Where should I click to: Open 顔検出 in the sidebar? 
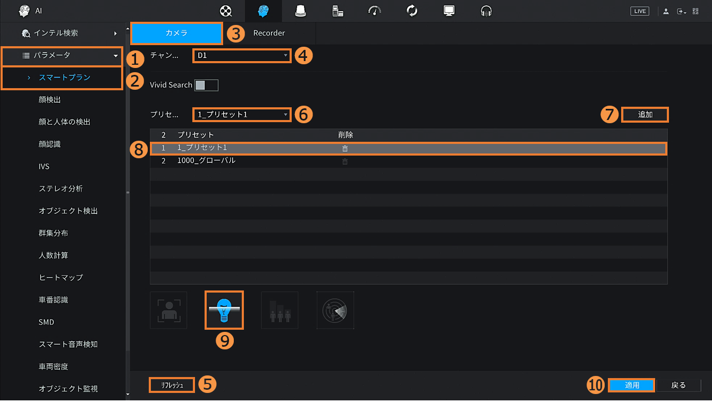[x=53, y=100]
